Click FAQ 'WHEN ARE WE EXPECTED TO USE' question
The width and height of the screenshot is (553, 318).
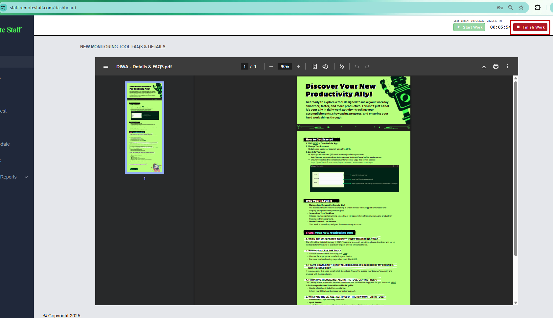click(342, 239)
